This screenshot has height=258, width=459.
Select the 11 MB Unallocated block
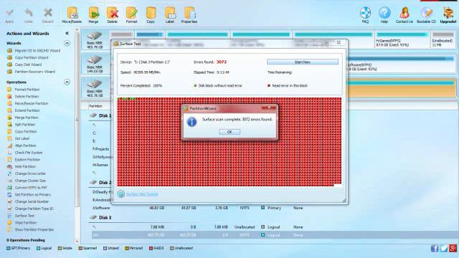click(443, 39)
